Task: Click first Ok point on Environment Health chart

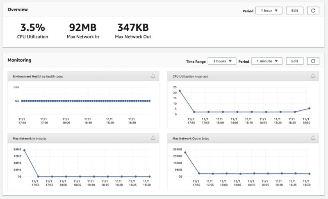Action: (x=22, y=101)
